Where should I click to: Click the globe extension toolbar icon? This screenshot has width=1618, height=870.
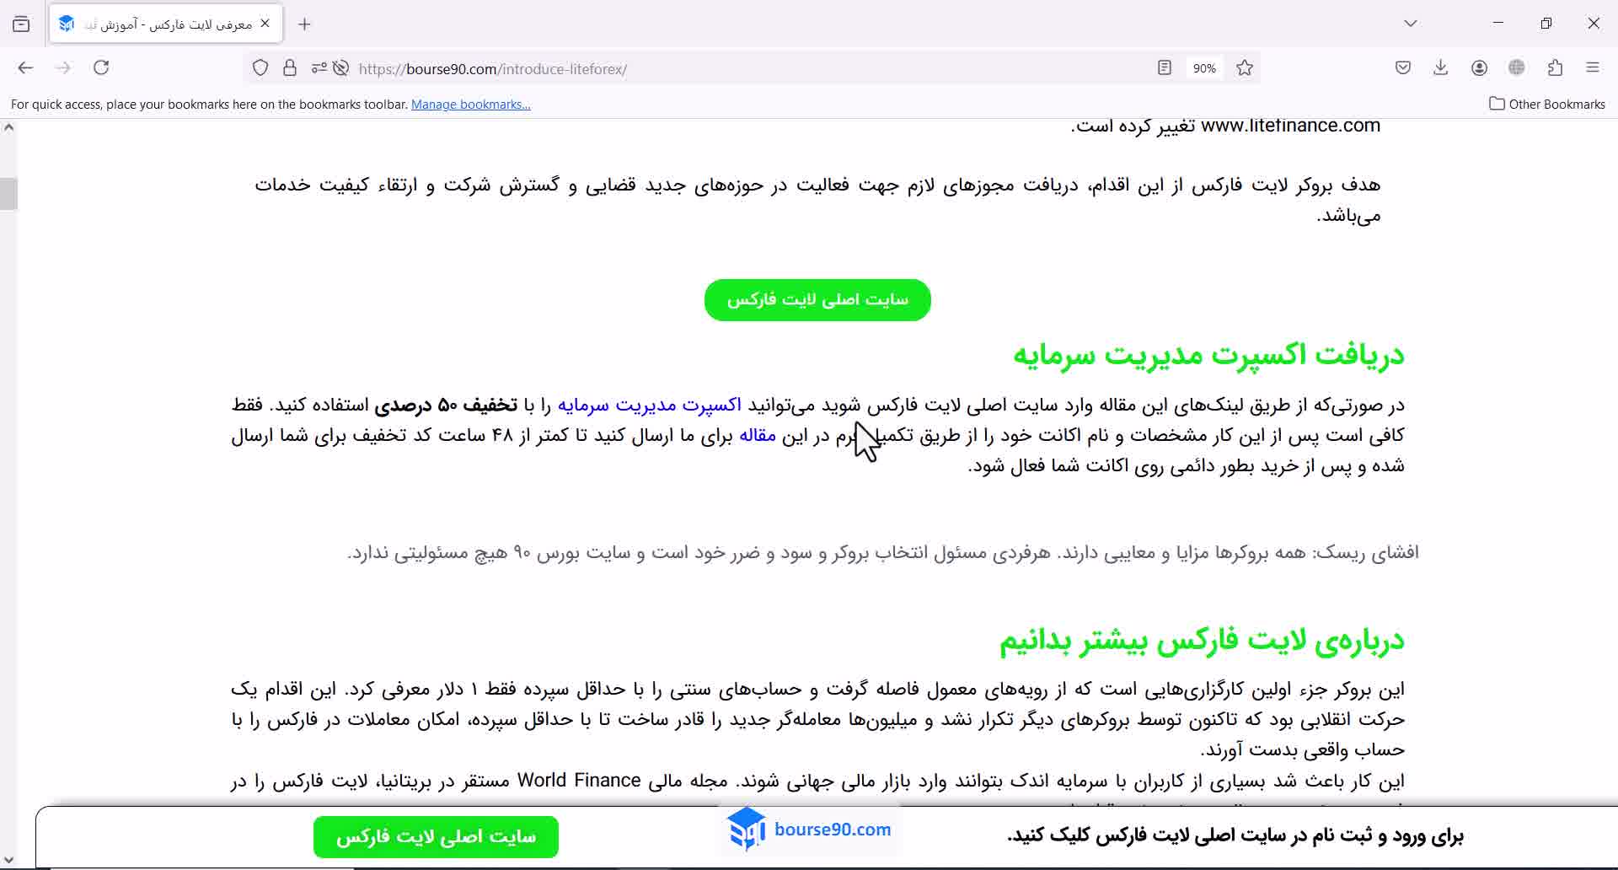(1517, 68)
